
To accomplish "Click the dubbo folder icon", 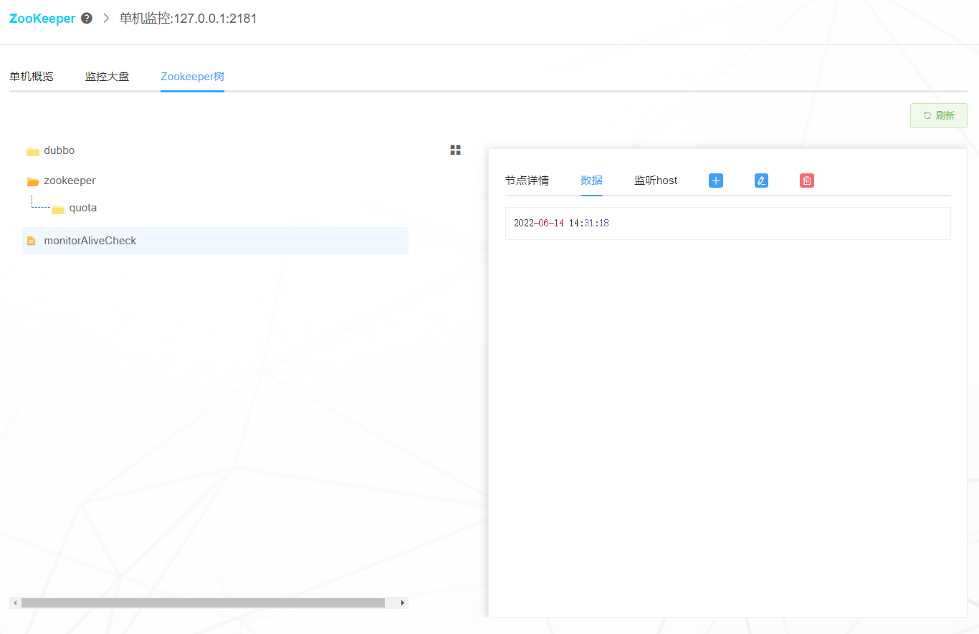I will click(33, 151).
